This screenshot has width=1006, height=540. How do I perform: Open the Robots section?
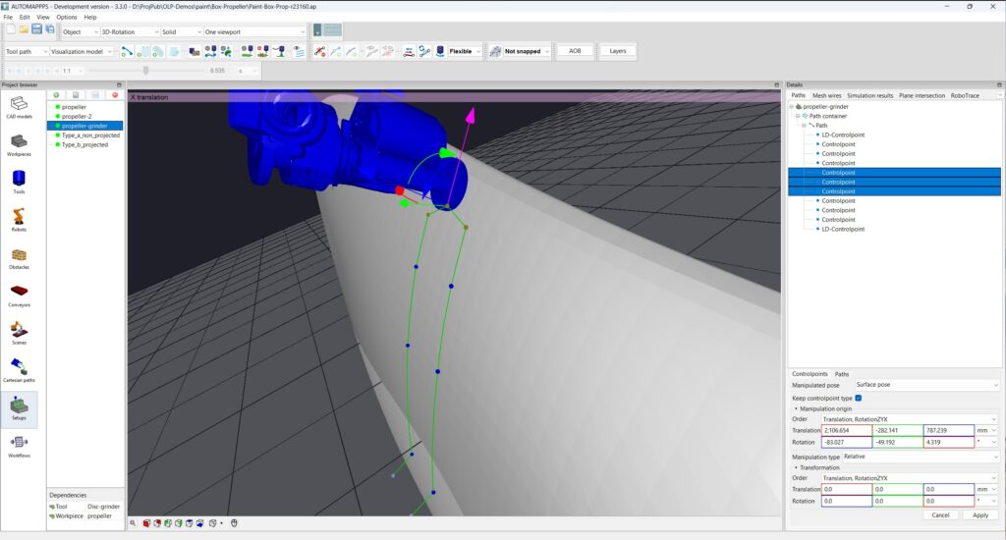coord(19,219)
